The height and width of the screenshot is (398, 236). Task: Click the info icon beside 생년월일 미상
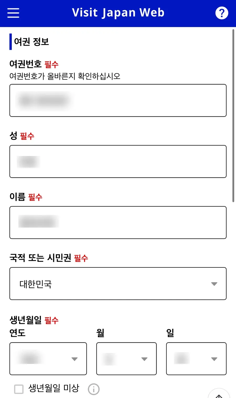[94, 389]
